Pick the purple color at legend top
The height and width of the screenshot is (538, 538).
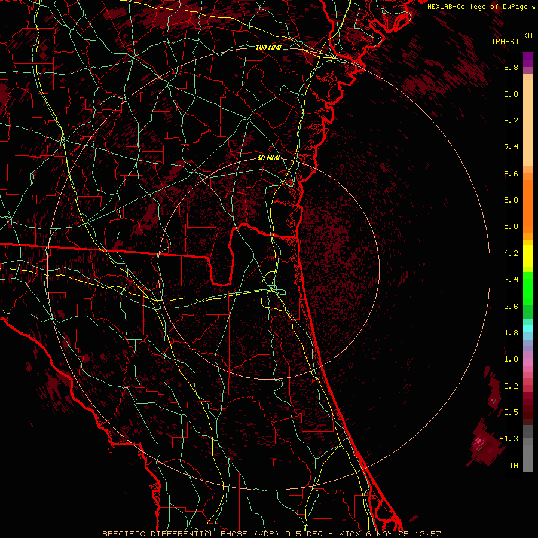[x=528, y=60]
